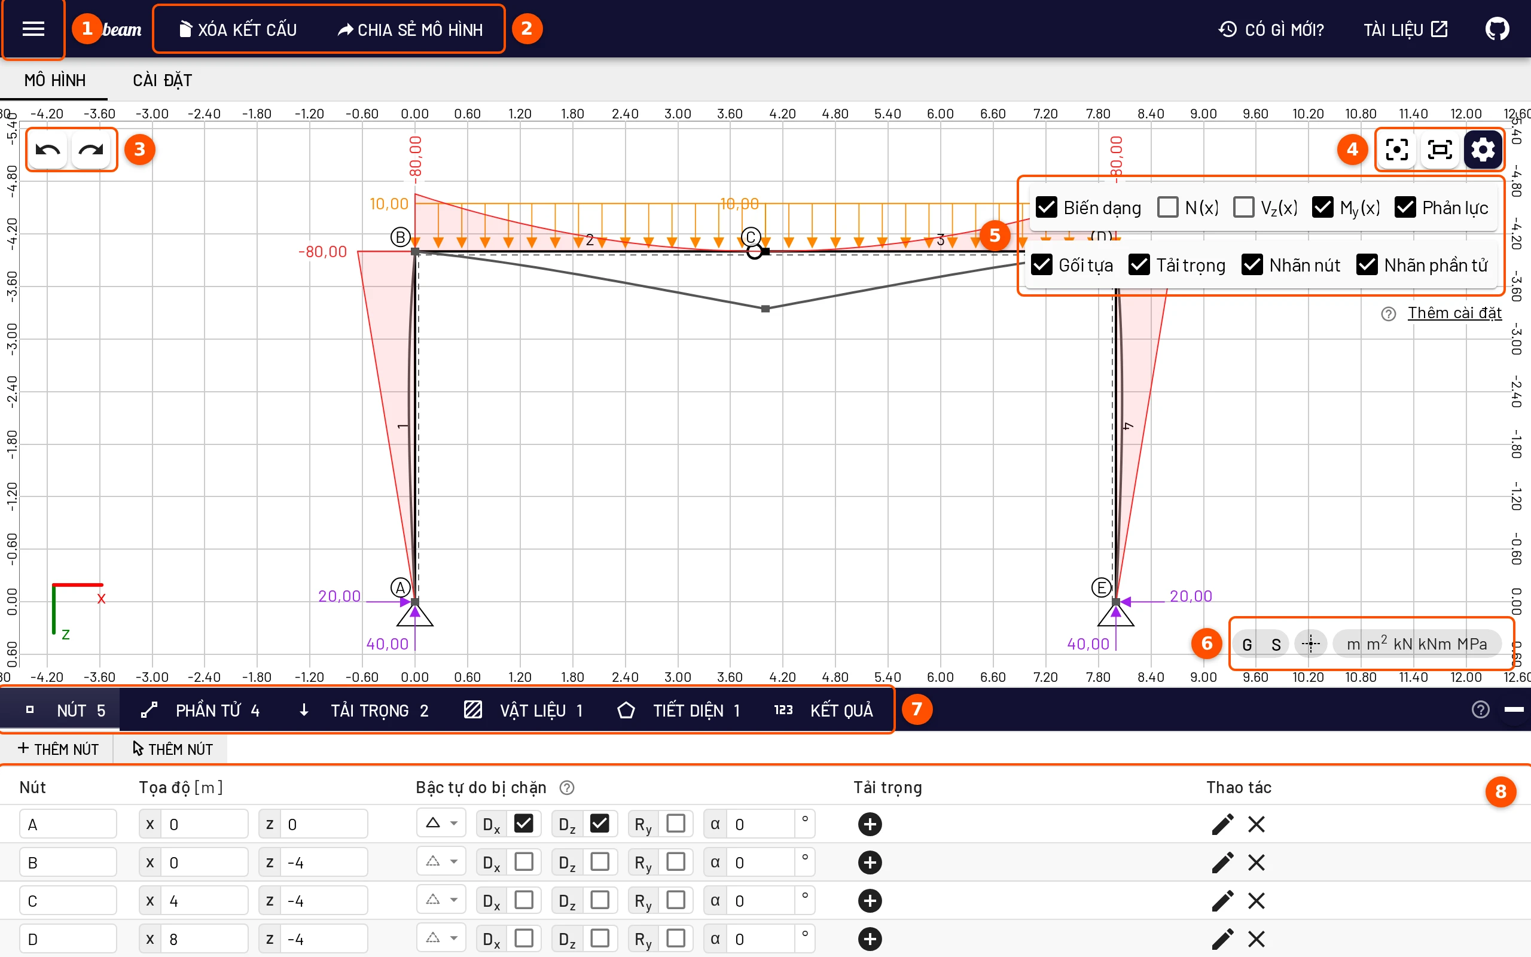Open support type dropdown for node C
Viewport: 1531px width, 957px height.
tap(441, 900)
